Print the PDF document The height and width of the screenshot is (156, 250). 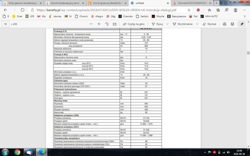[224, 24]
